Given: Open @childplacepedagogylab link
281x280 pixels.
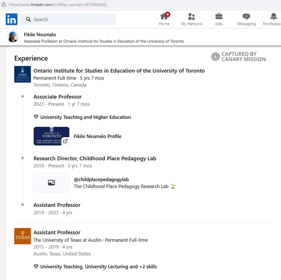Looking at the screenshot, I should point(101,179).
